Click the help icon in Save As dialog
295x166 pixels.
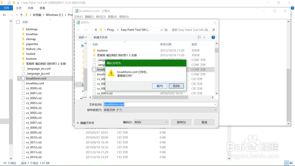pos(213,37)
